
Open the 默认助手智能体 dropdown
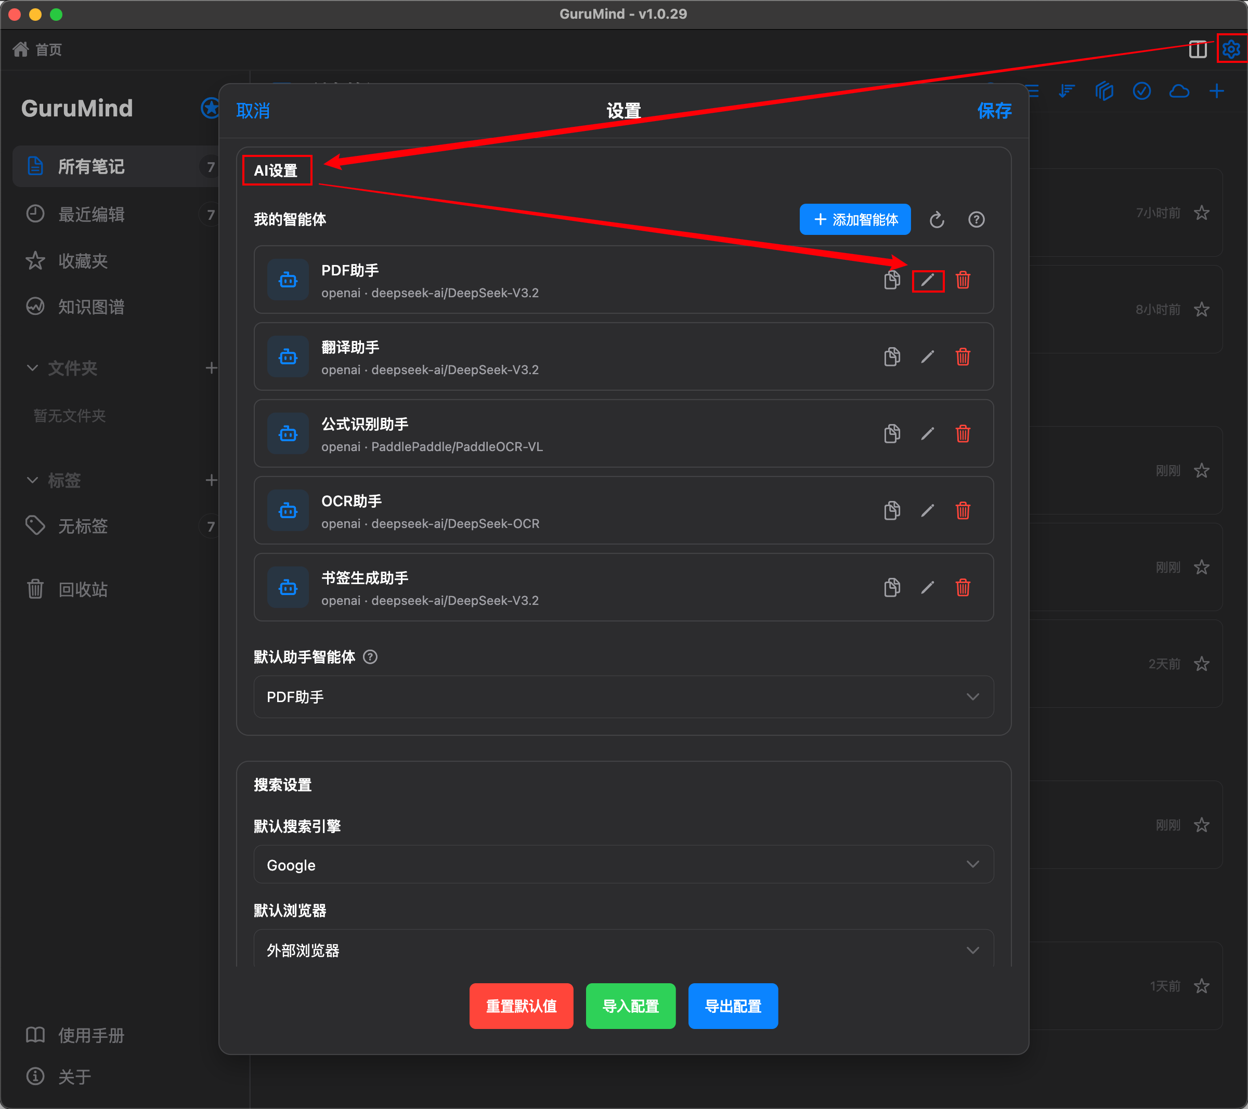point(623,696)
